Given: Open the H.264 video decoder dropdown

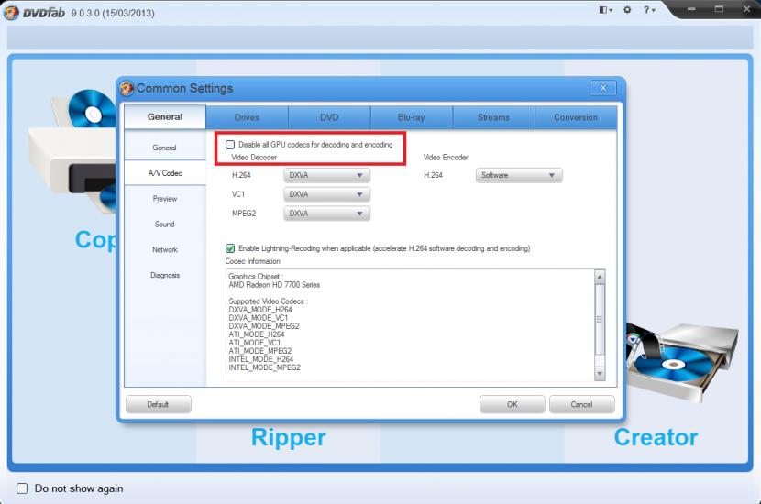Looking at the screenshot, I should [x=327, y=175].
